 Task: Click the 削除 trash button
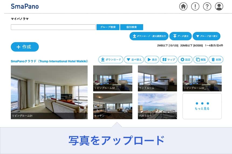point(216,60)
